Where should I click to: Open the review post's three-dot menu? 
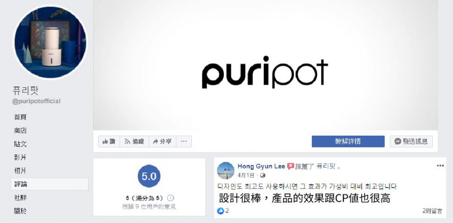pyautogui.click(x=440, y=166)
